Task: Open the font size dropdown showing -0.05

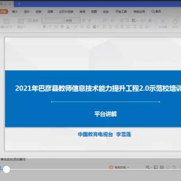Action: [72, 20]
